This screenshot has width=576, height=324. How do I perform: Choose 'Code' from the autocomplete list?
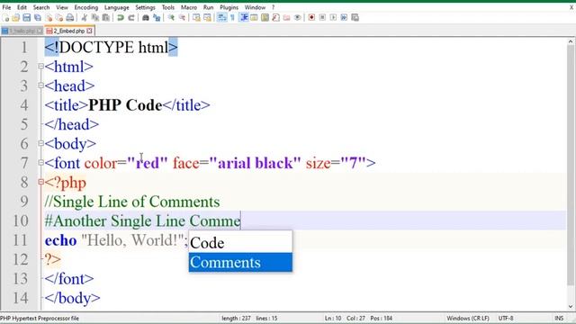pos(240,243)
